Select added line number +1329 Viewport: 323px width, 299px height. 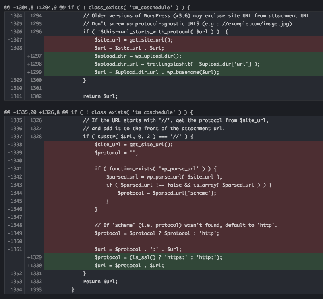(34, 257)
